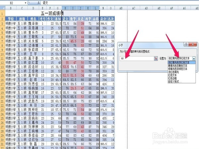Click the name cell 关永辉
Image resolution: width=199 pixels, height=149 pixels.
[x=33, y=41]
